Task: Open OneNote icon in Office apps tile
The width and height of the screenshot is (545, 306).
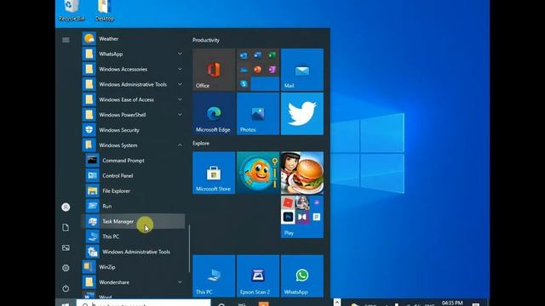Action: click(272, 70)
